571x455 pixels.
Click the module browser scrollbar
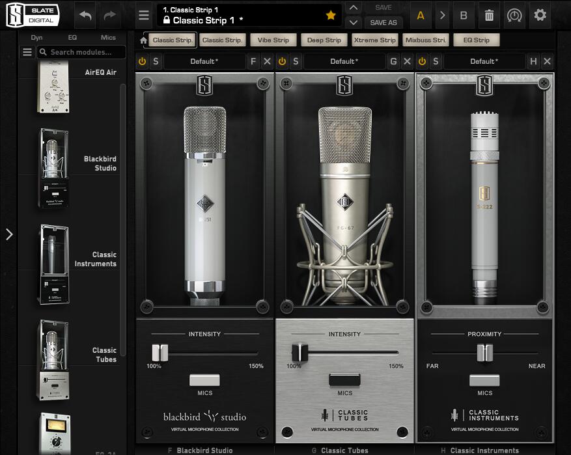coord(123,220)
